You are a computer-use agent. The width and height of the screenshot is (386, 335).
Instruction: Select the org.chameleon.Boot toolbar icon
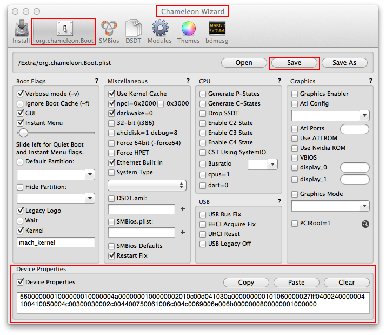coord(64,32)
